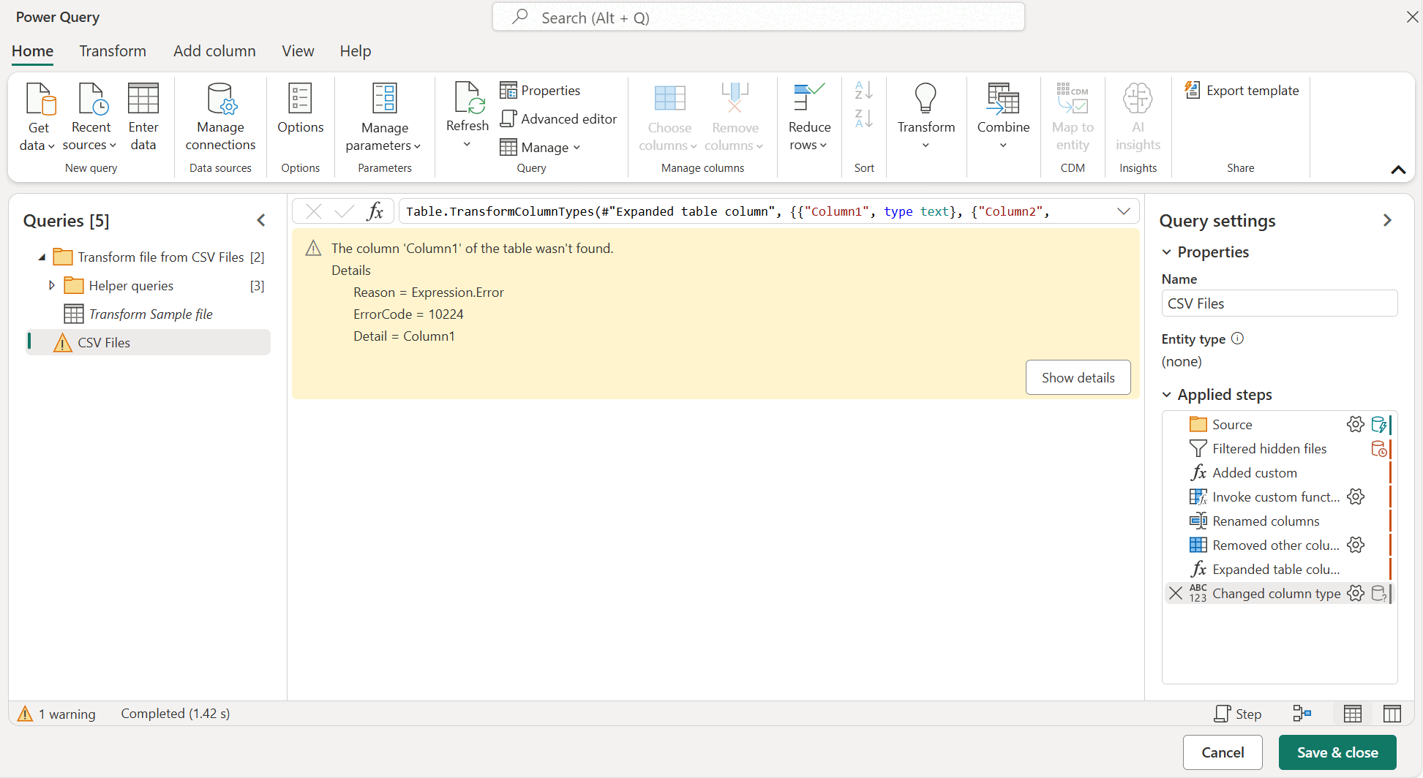Open Recent sources list
Viewport: 1423px width, 778px height.
pyautogui.click(x=91, y=117)
